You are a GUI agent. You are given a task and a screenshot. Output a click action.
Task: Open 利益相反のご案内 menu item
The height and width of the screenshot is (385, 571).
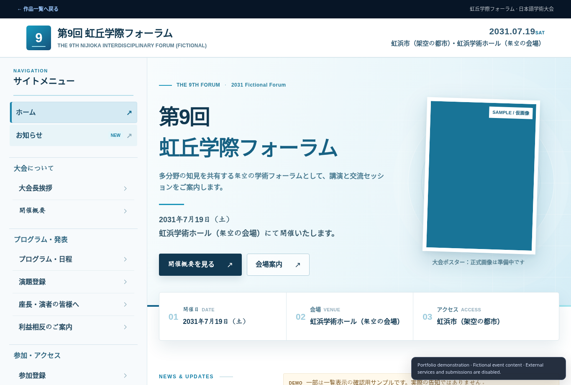click(x=74, y=327)
